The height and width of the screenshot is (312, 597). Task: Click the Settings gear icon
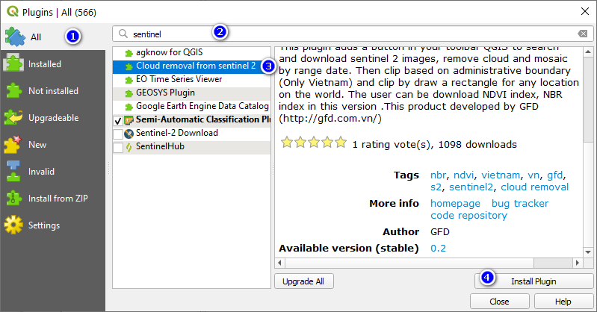tap(13, 225)
